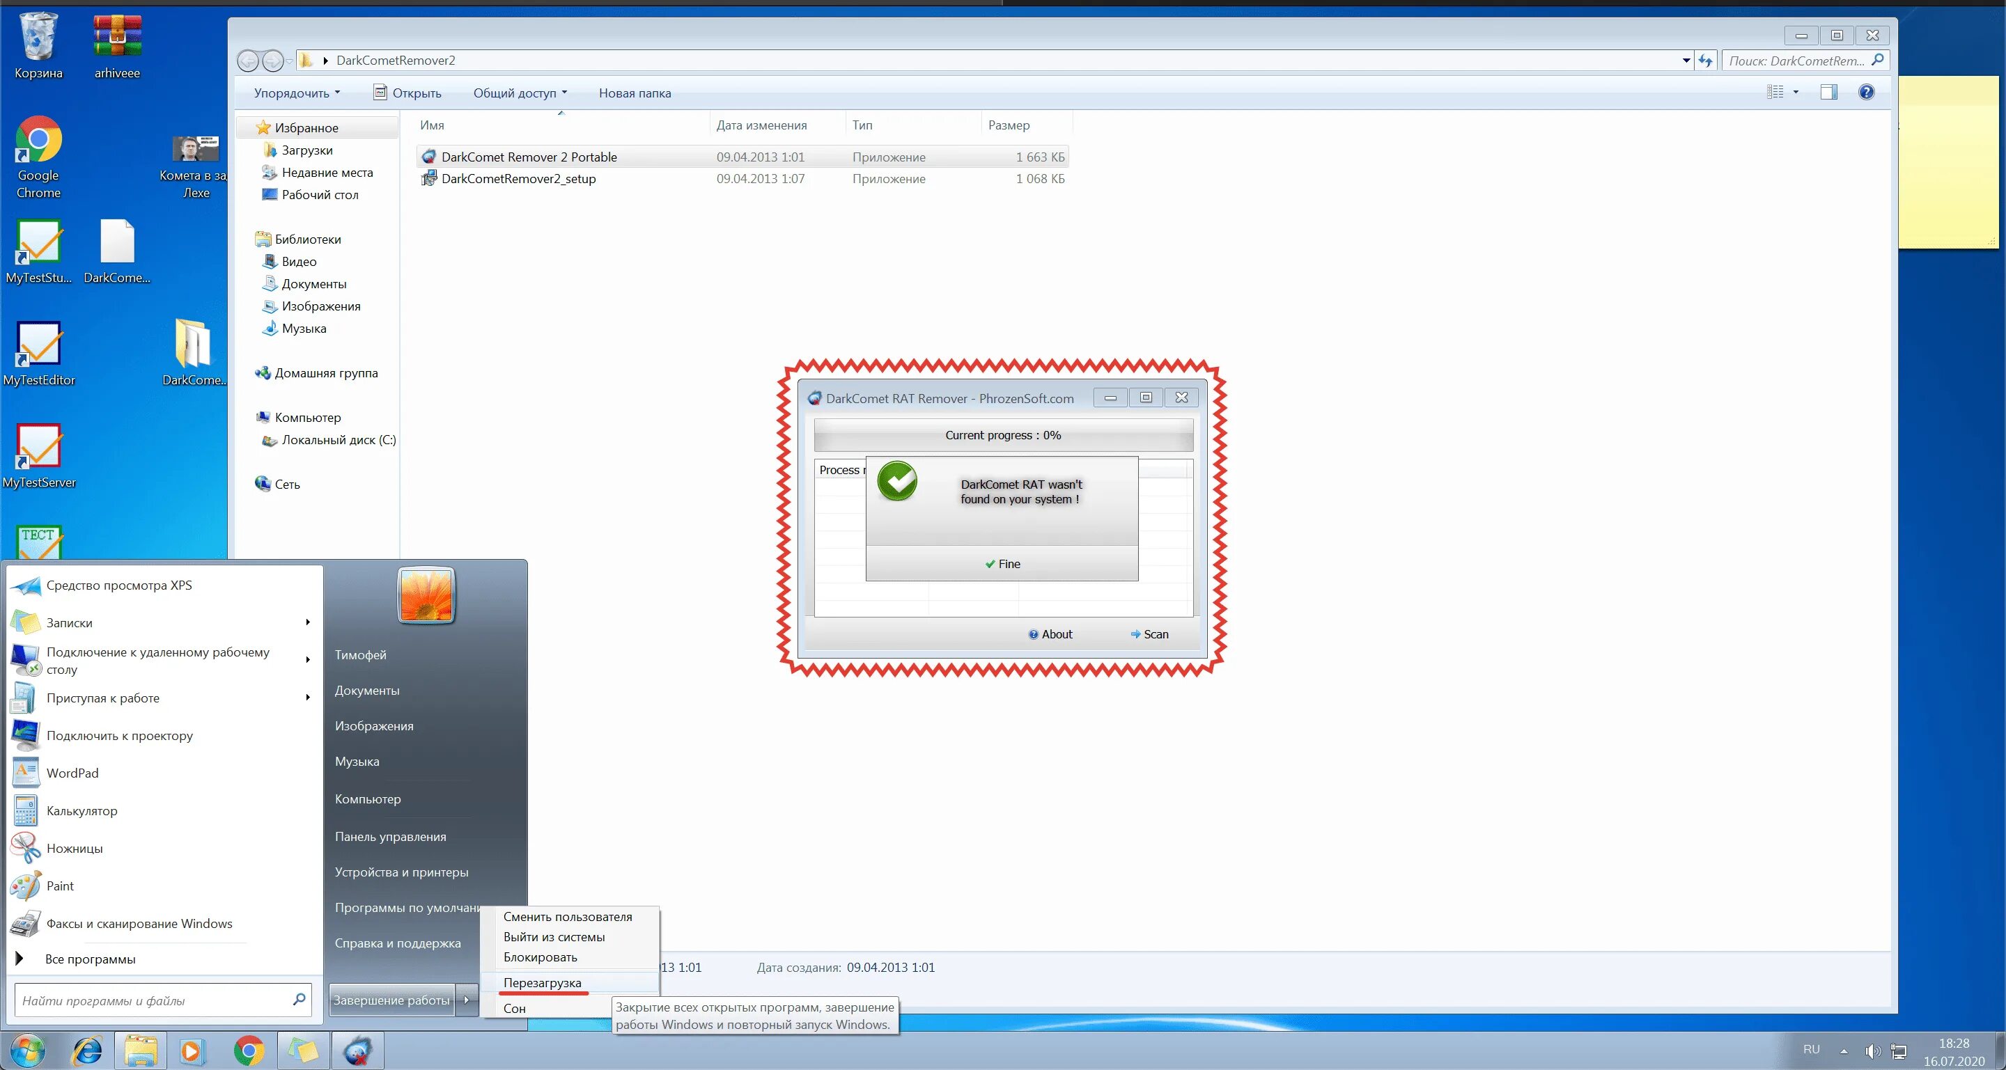2006x1070 pixels.
Task: Mute system volume from the tray
Action: click(1875, 1051)
